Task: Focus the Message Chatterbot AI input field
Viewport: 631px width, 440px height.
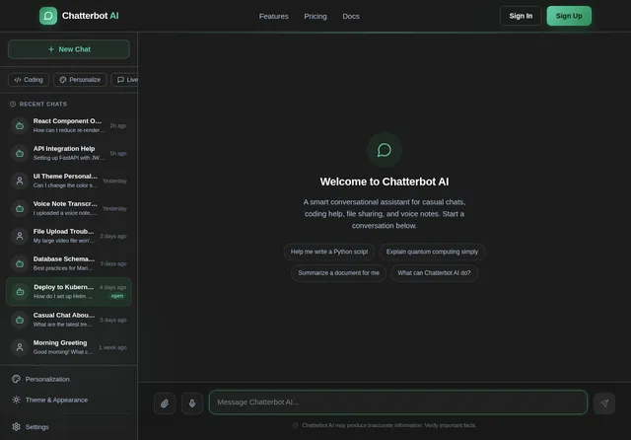Action: tap(398, 402)
